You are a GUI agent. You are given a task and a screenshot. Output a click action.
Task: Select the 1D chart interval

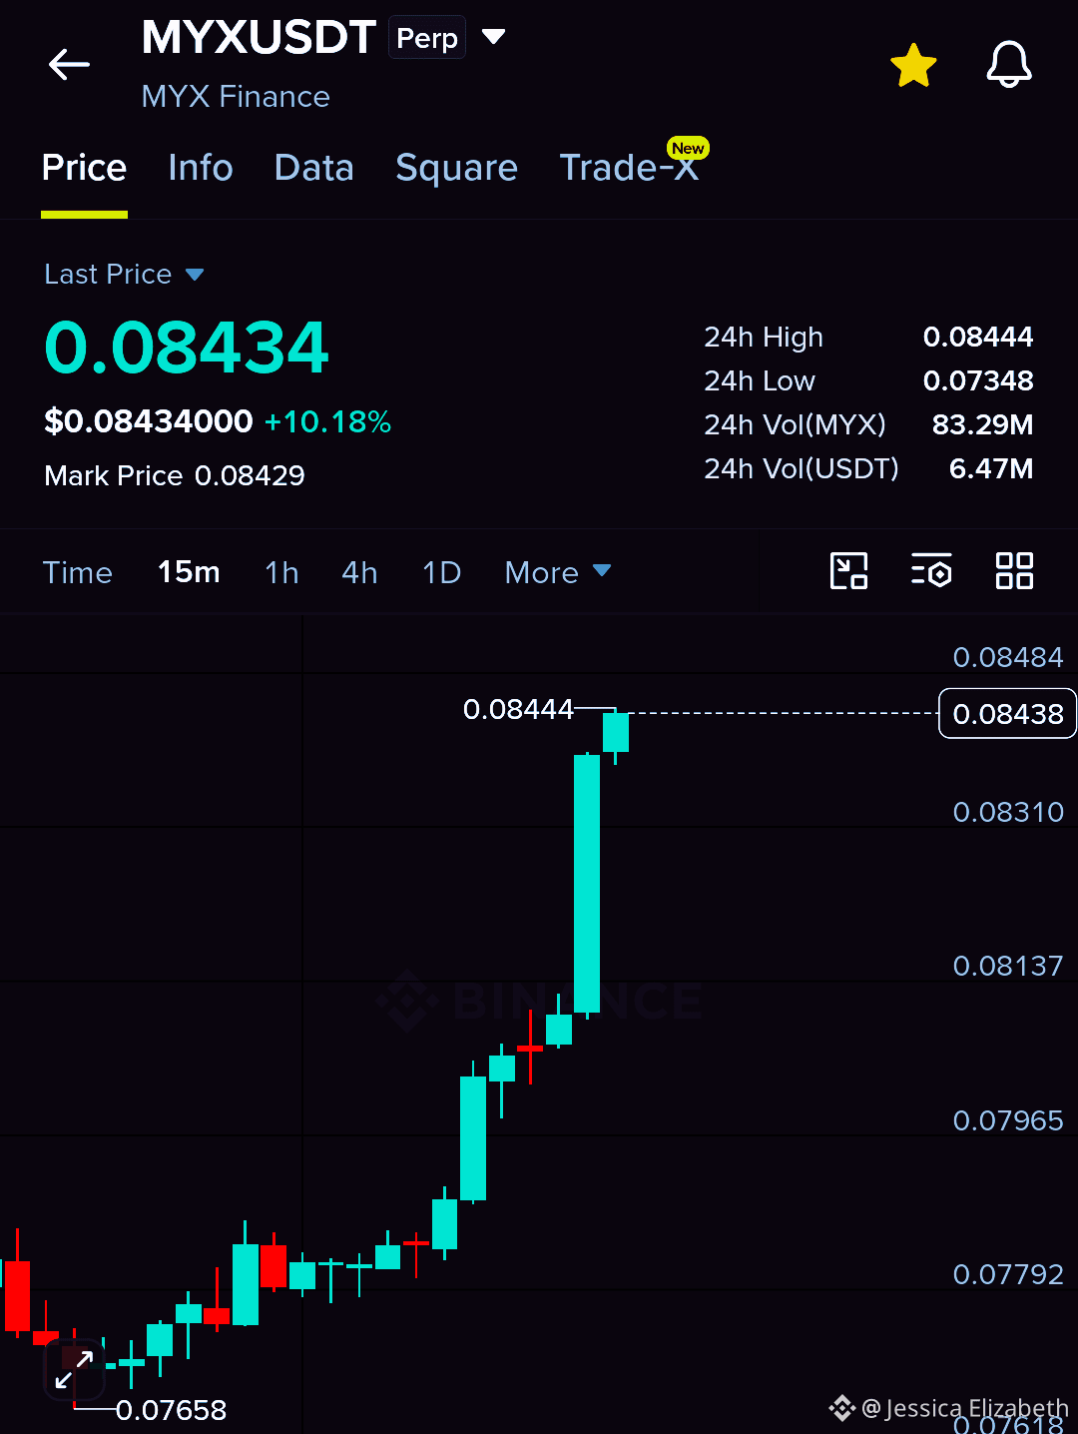(442, 572)
